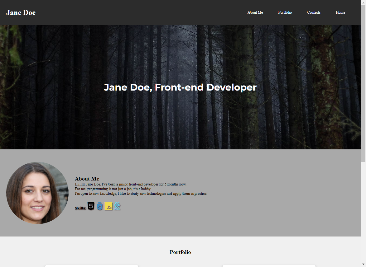Select Home in the top navigation

(x=340, y=12)
